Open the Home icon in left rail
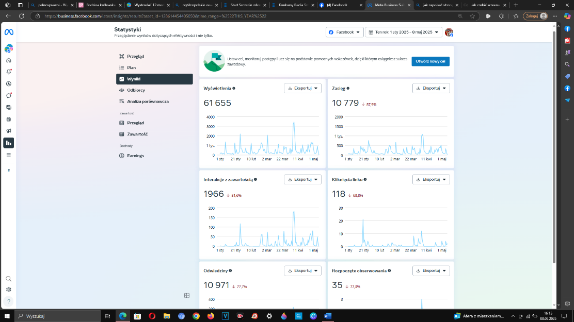 [9, 60]
